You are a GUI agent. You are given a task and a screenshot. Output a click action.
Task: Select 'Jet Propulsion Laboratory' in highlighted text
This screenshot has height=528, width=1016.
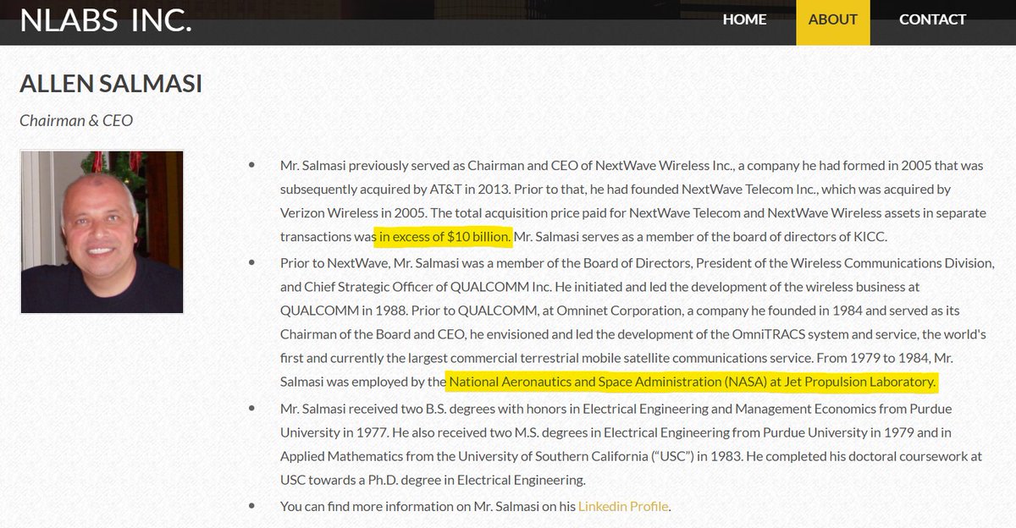click(x=853, y=381)
